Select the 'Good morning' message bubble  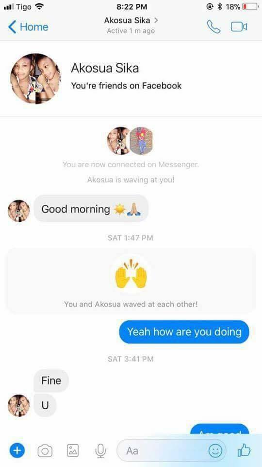91,209
